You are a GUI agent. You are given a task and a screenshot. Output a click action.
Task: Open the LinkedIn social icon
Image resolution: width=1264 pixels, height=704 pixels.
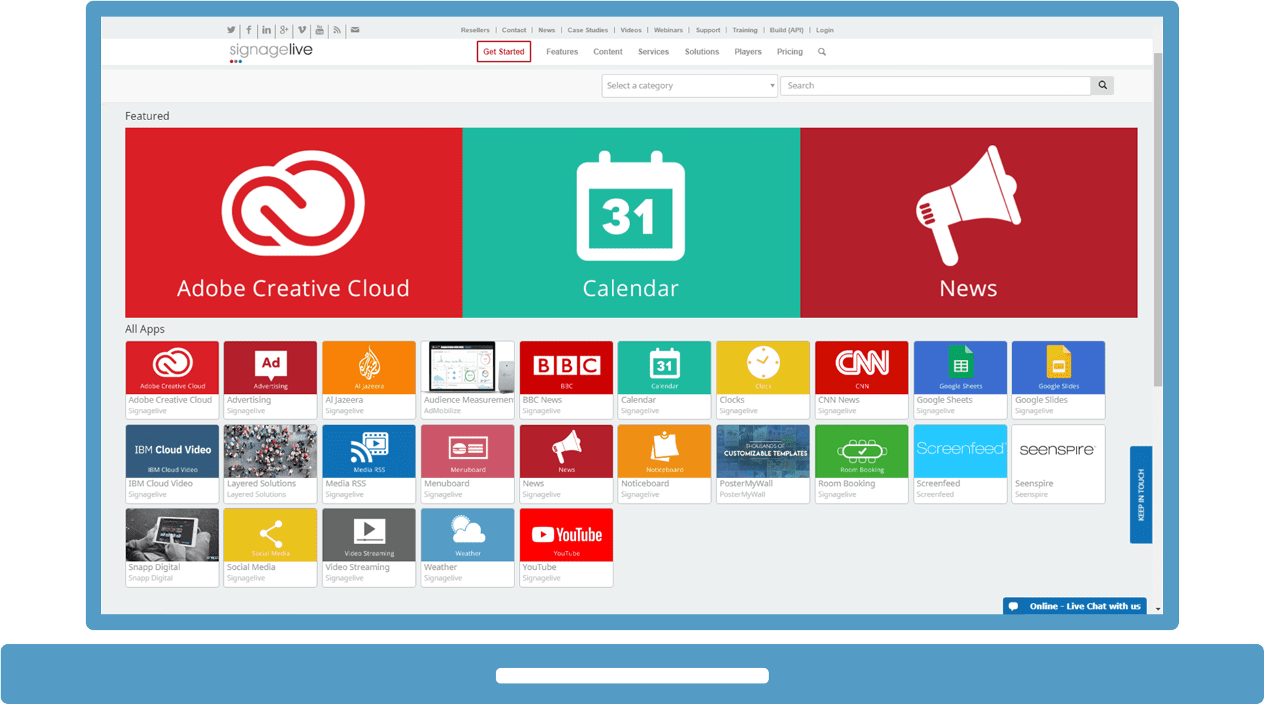(266, 30)
